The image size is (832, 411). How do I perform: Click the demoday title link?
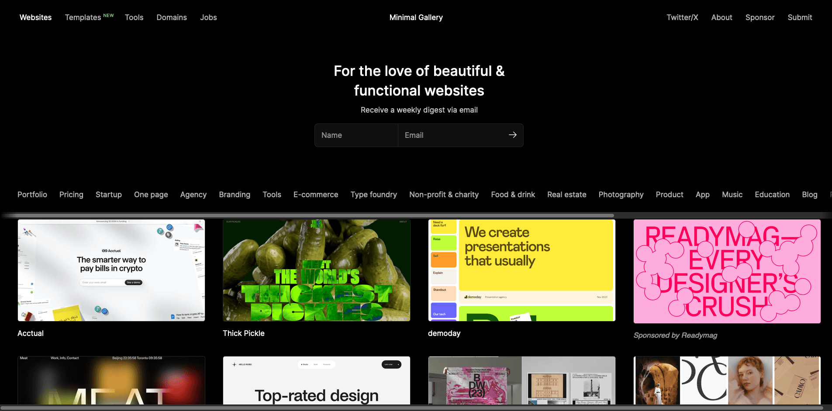444,333
